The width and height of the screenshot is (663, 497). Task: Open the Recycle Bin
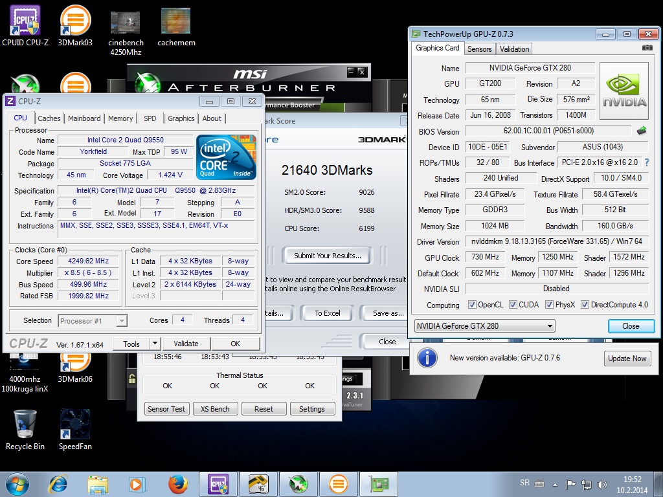tap(25, 425)
